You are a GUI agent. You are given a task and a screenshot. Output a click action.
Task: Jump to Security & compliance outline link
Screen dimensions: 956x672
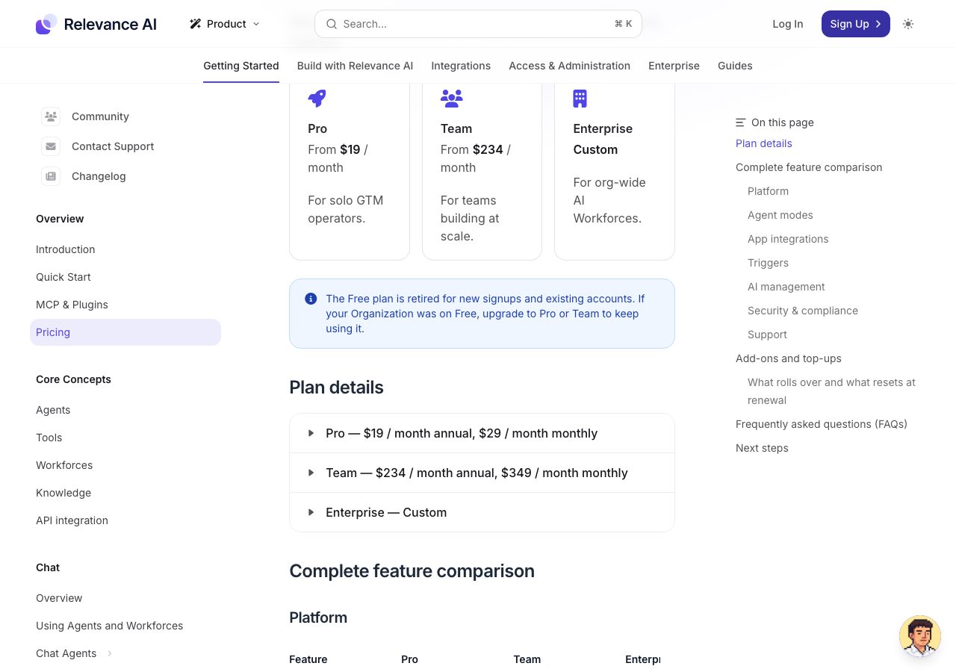pos(803,311)
